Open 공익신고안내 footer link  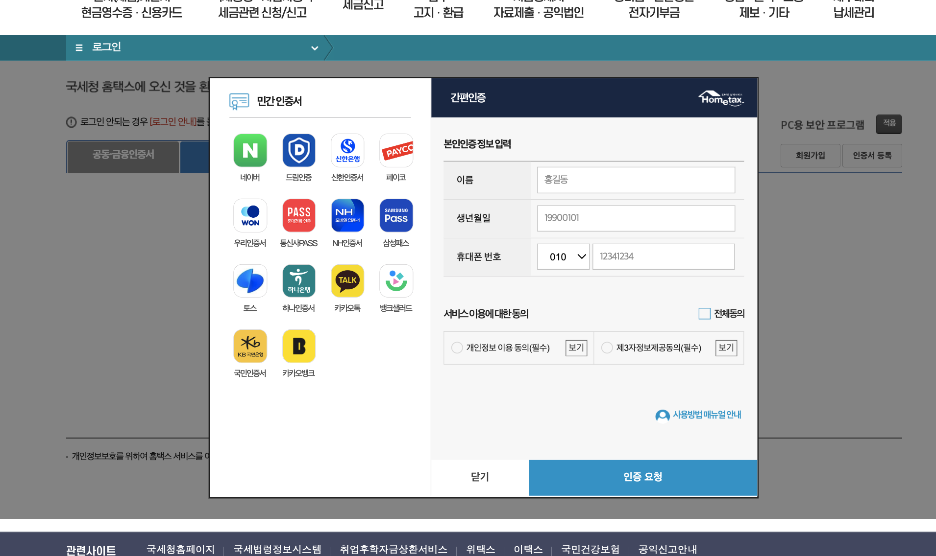pyautogui.click(x=667, y=550)
